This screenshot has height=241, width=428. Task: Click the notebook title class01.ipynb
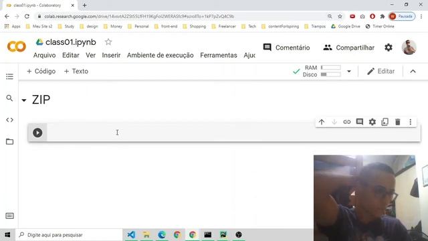click(71, 42)
